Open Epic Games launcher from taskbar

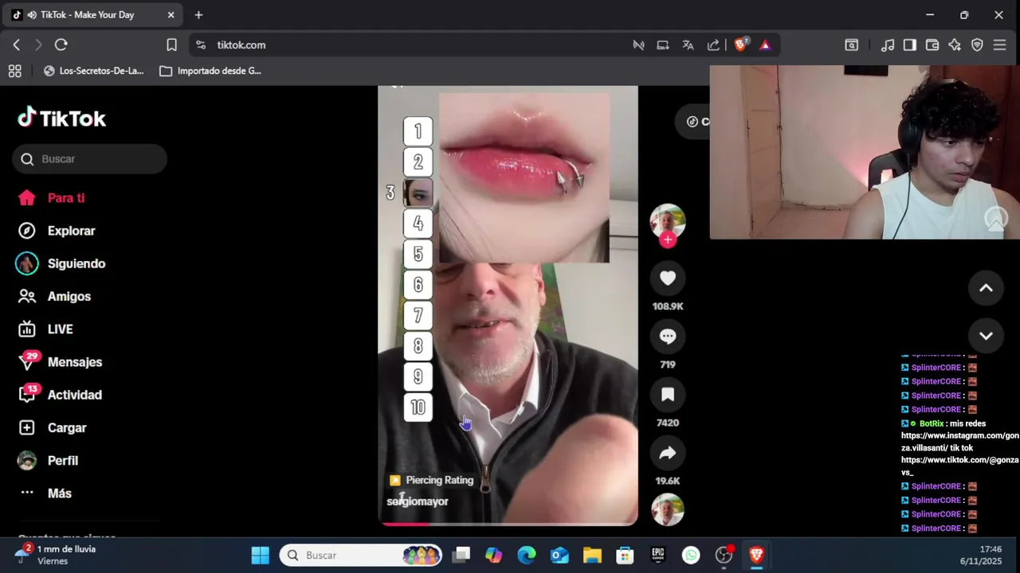pos(658,555)
